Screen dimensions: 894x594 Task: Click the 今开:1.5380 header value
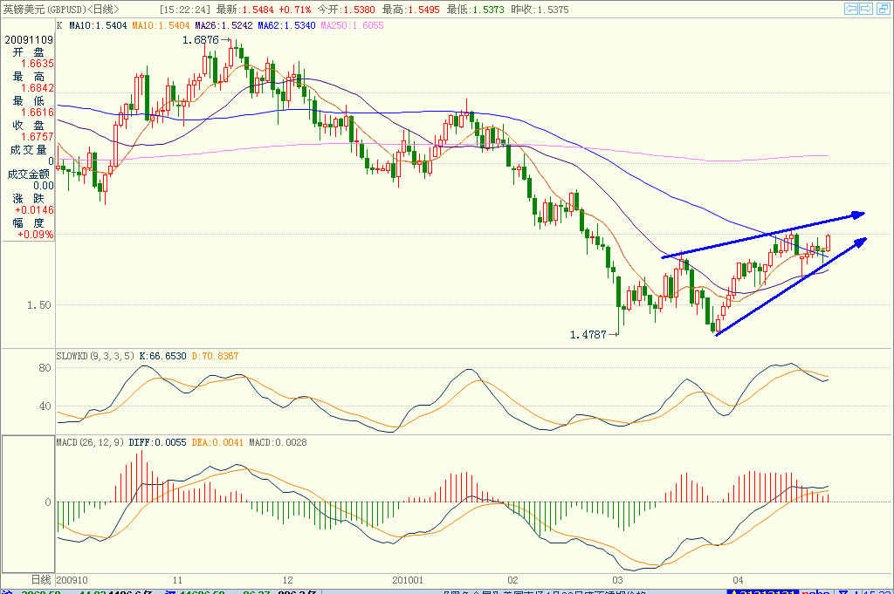tap(346, 9)
